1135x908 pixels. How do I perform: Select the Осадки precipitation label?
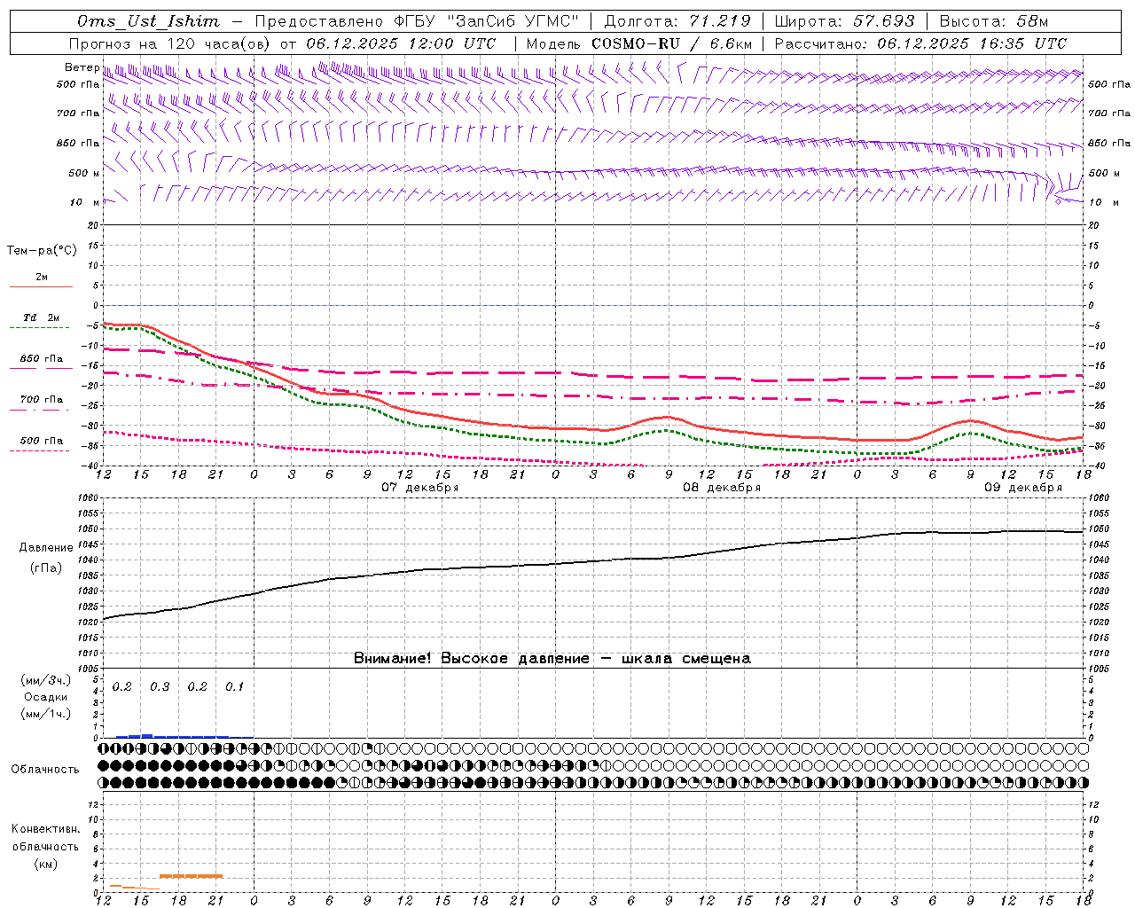pyautogui.click(x=46, y=697)
